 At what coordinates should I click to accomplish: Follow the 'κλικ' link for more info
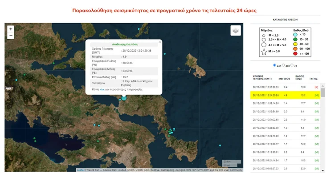pos(102,89)
